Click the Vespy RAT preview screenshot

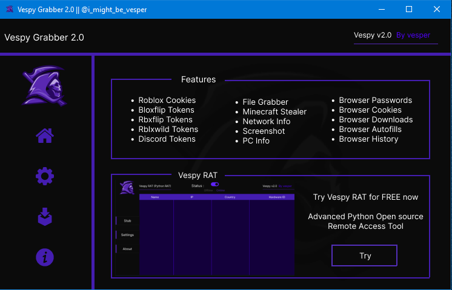[x=205, y=227]
